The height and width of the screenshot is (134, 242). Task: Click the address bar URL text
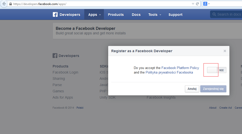pyautogui.click(x=40, y=4)
